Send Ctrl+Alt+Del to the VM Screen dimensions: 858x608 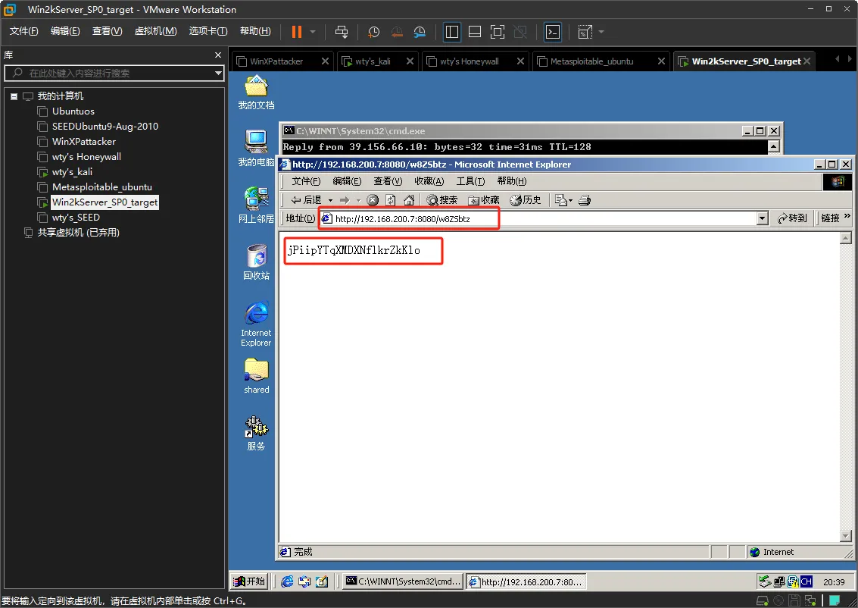tap(342, 32)
